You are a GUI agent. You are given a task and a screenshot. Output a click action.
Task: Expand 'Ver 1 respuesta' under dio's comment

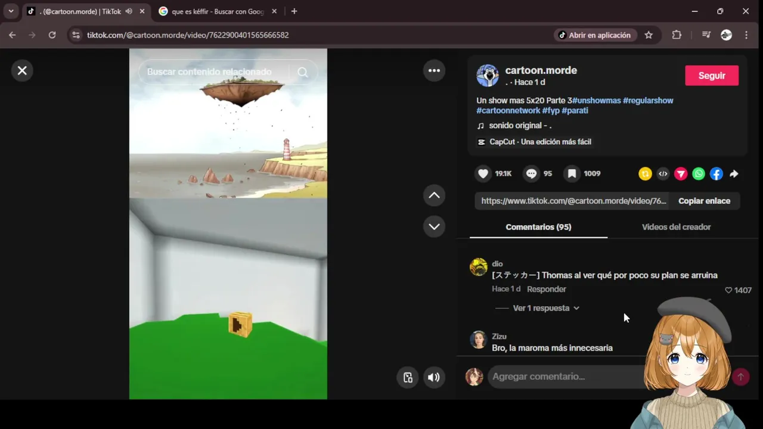coord(545,308)
